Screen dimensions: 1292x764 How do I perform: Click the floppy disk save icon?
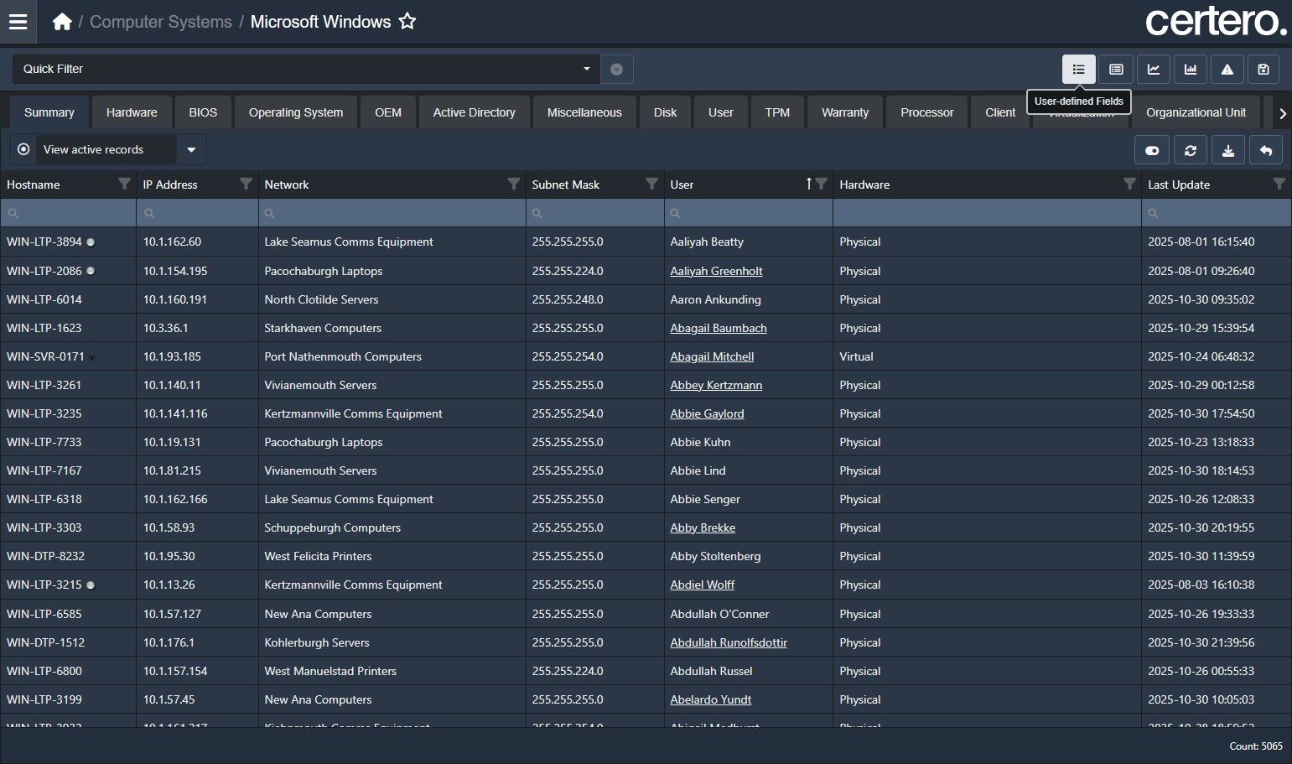pos(1263,70)
